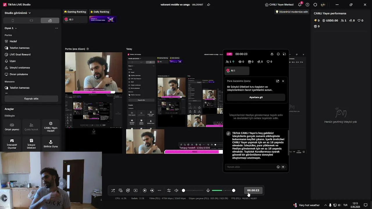This screenshot has width=372, height=209.
Task: Open the AI tools icon
Action: point(128,190)
